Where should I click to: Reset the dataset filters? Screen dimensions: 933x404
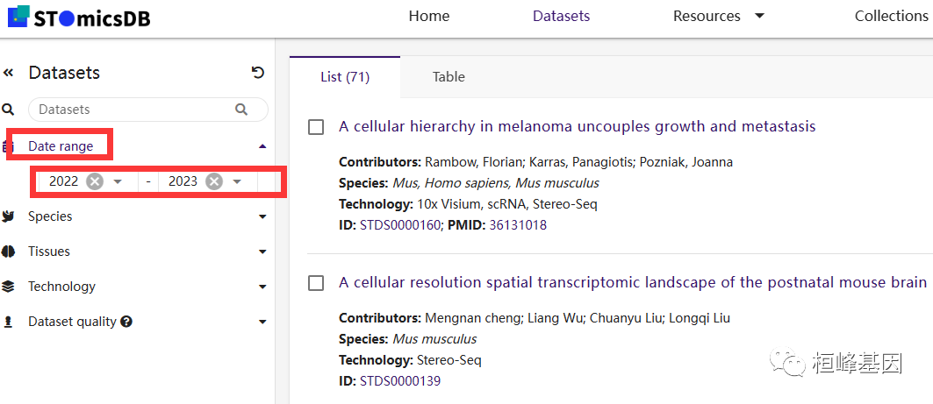coord(257,73)
